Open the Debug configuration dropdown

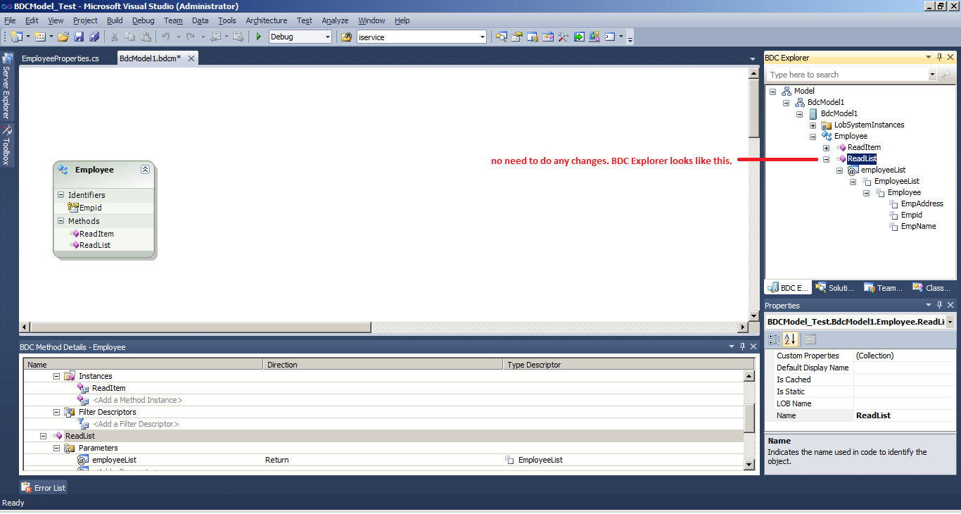click(x=328, y=37)
